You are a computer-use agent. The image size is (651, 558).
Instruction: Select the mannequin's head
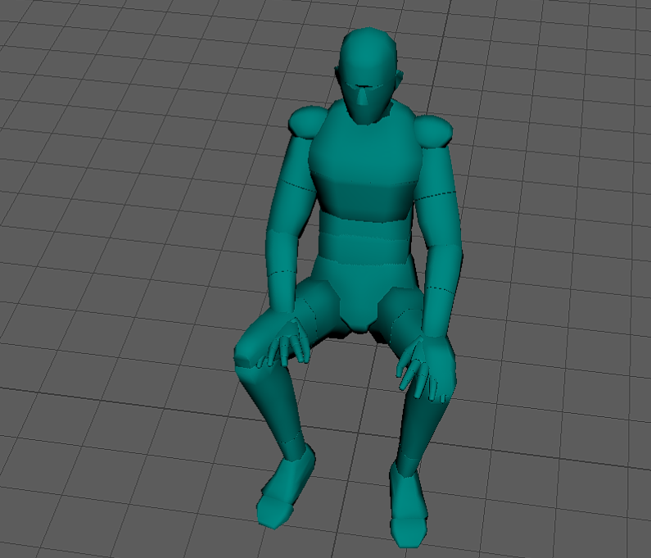368,75
